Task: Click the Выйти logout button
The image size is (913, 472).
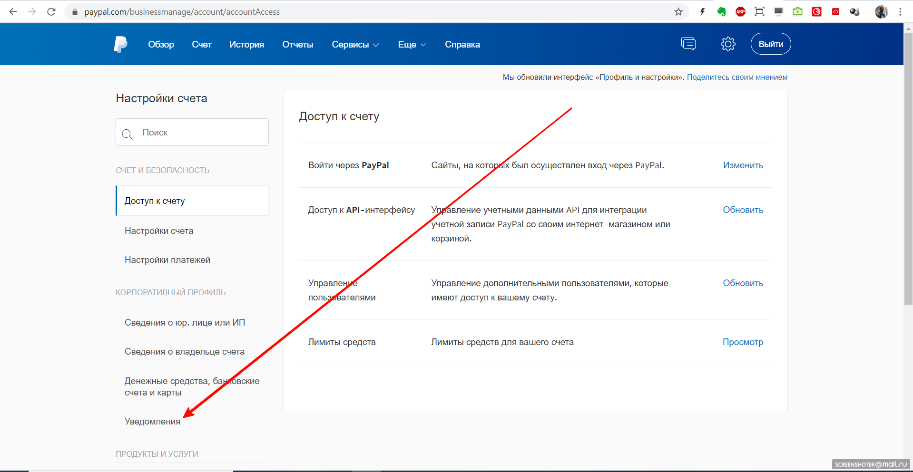Action: [x=770, y=44]
